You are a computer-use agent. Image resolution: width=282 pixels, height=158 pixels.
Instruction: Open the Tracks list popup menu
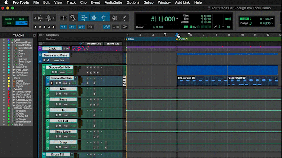(x=34, y=35)
